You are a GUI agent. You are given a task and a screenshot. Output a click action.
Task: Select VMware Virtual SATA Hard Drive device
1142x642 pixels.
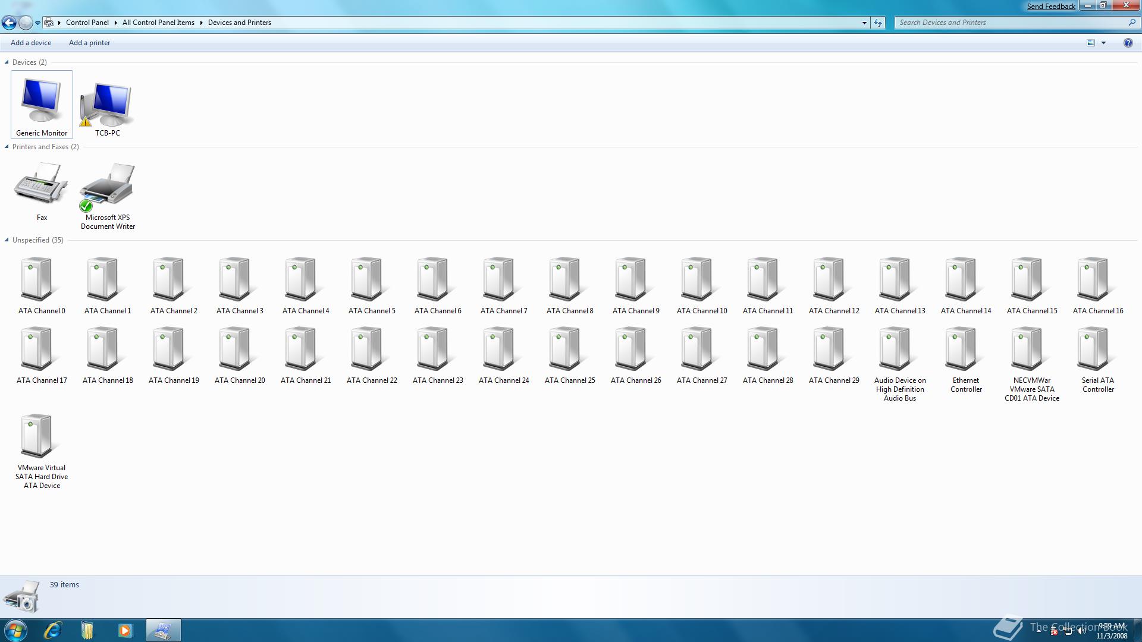point(42,451)
